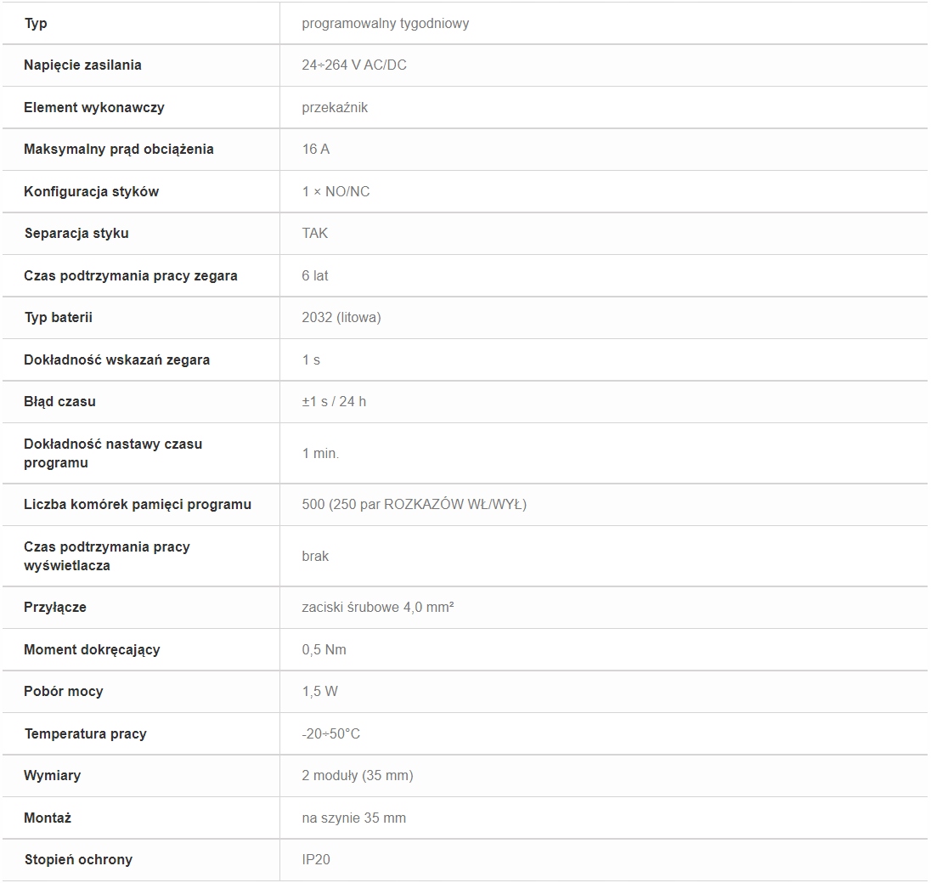
Task: Click the '6 lat' clock backup value
Action: [314, 275]
